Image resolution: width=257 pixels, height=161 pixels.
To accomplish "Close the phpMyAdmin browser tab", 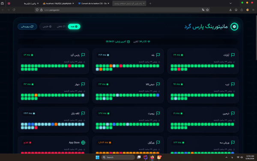I will (73, 3).
